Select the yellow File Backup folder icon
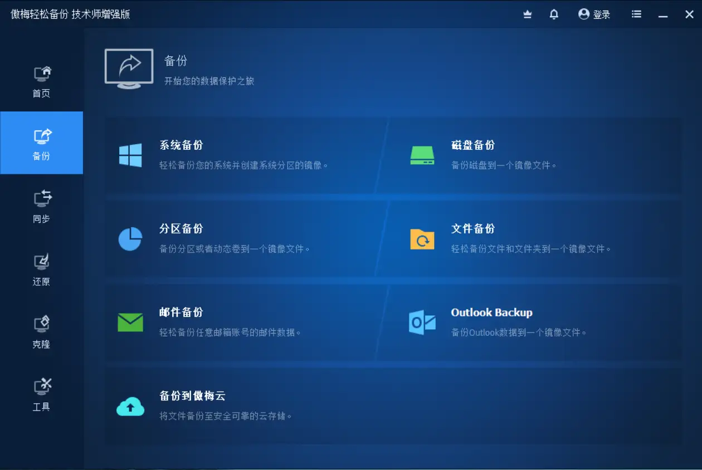This screenshot has height=470, width=702. tap(422, 238)
